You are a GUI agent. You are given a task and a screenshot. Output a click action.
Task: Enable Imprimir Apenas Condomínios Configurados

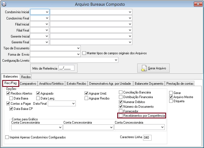(7, 137)
